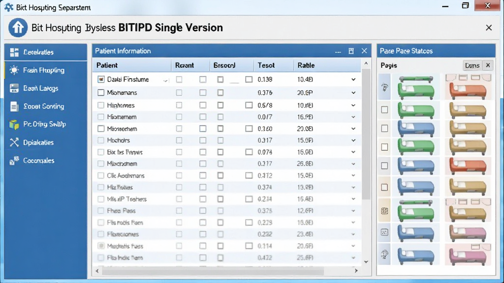
Task: Sort by the Tesot column header
Action: [x=274, y=65]
